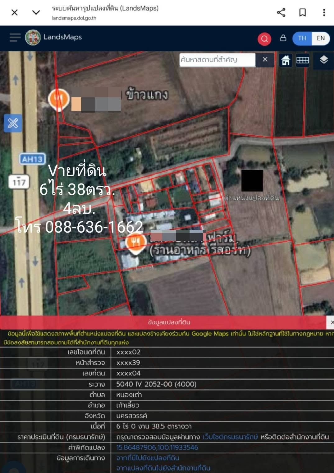Click the land office house icon

coord(286,60)
